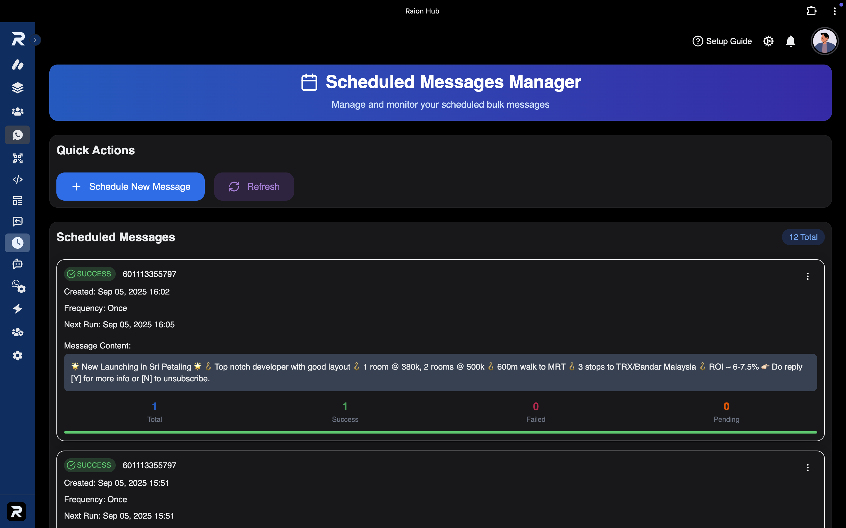Click the Failed count stat
This screenshot has width=846, height=528.
pyautogui.click(x=536, y=412)
